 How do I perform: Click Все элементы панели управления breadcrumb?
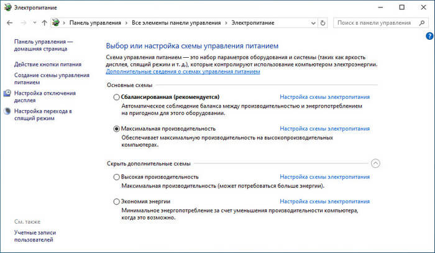pos(176,22)
